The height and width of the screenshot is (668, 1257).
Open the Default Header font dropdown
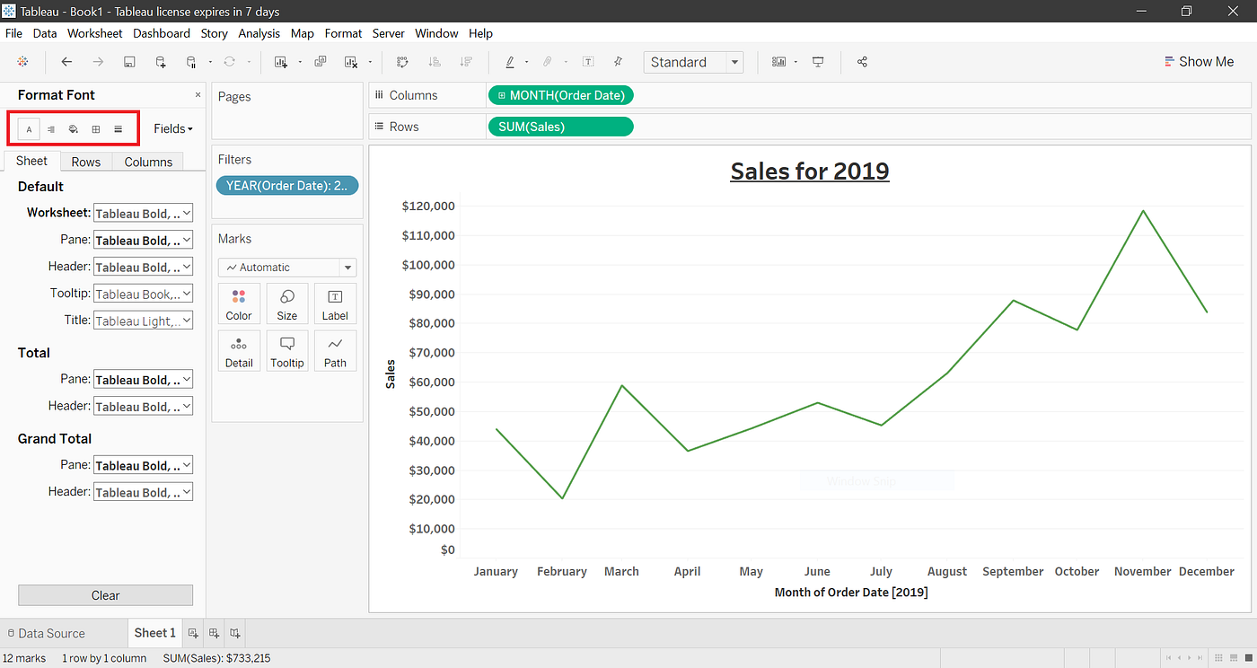point(143,267)
